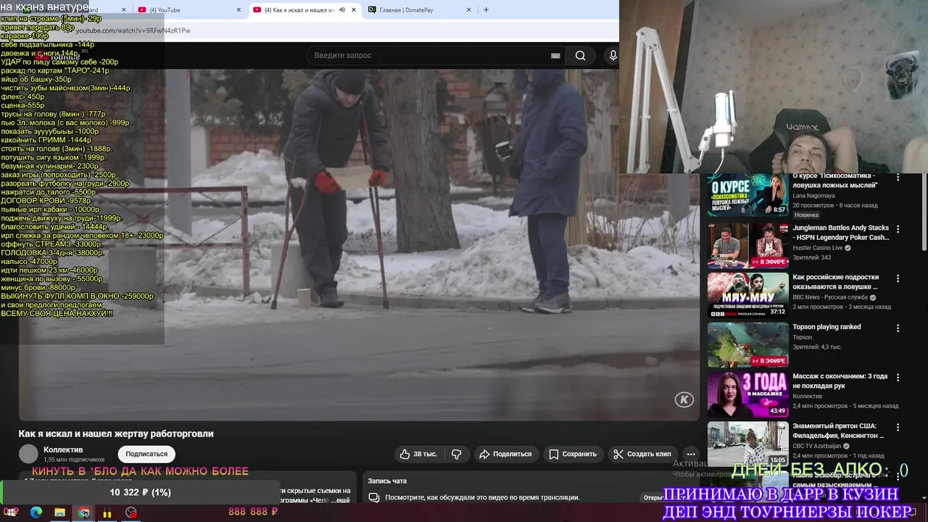This screenshot has height=522, width=928.
Task: Save the video with Сохранить
Action: [x=573, y=454]
